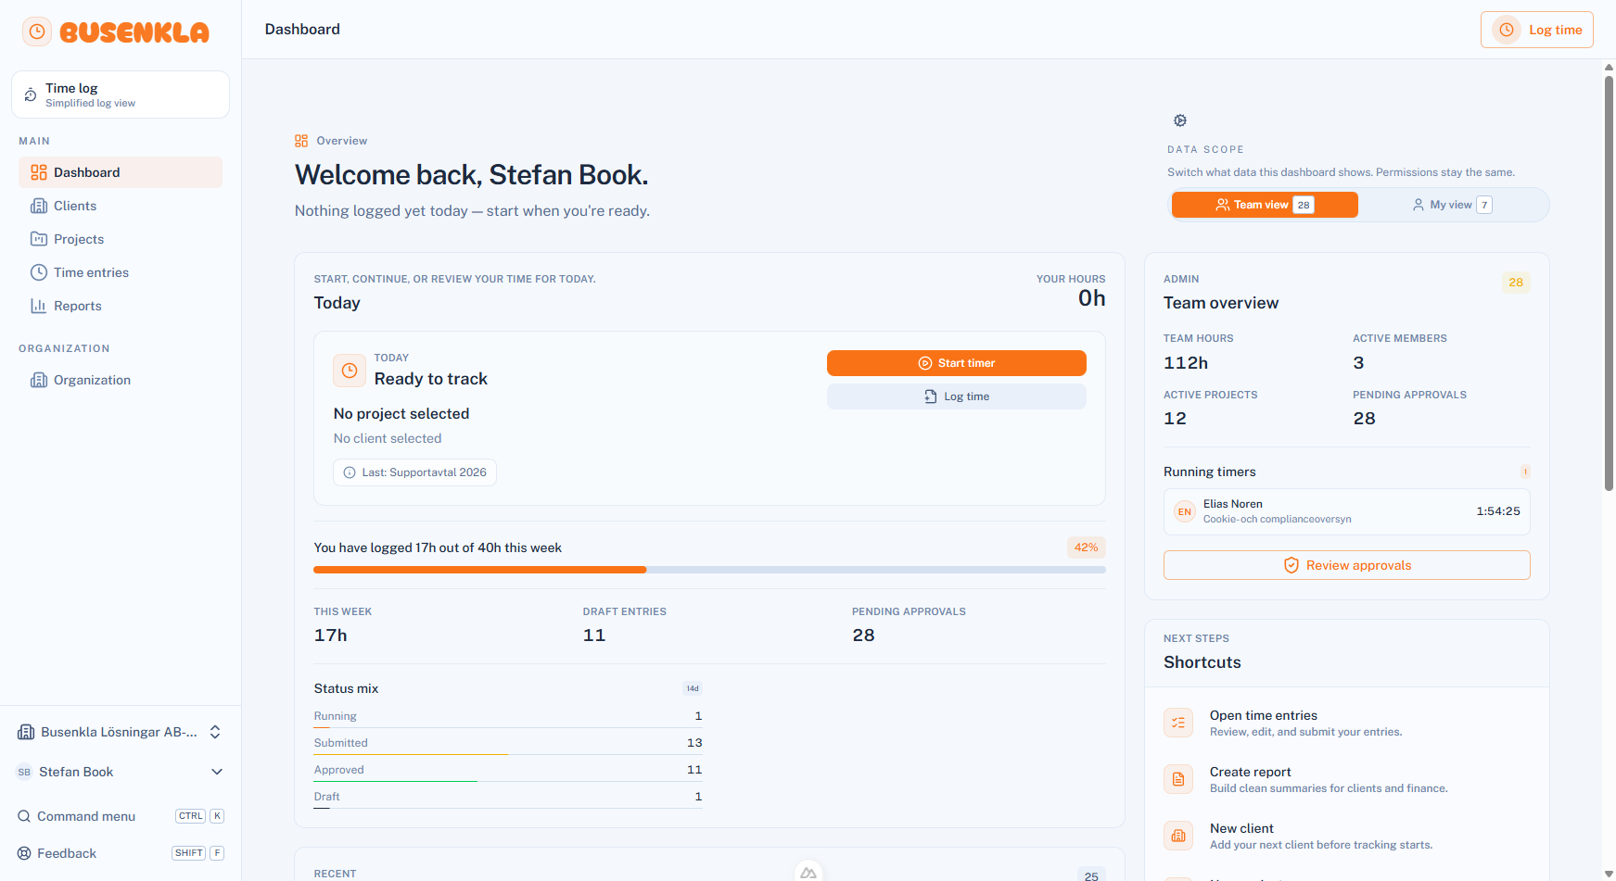Click the Draft entries count 11
Screen dimensions: 1616x881
[x=594, y=636]
